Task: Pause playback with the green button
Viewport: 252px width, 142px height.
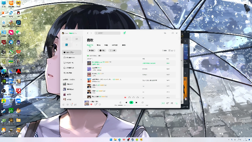Action: click(x=131, y=102)
